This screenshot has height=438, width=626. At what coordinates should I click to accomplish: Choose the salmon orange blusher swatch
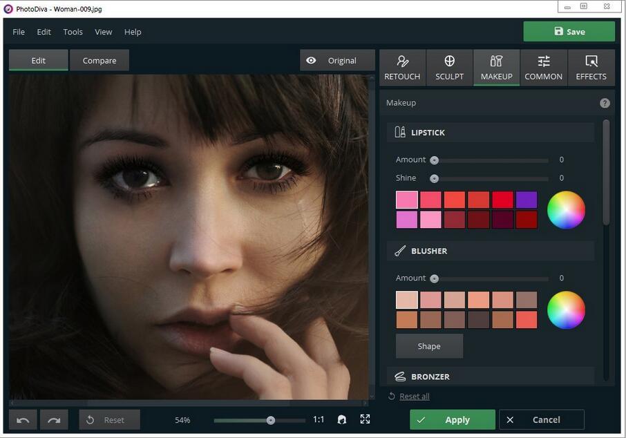point(479,300)
